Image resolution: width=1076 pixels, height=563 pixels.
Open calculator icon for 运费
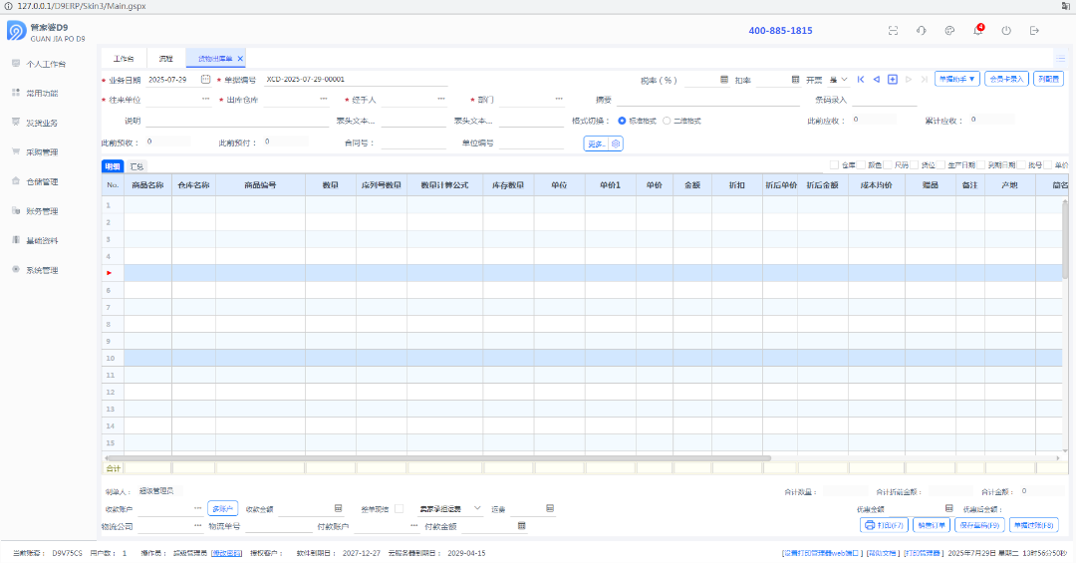550,509
